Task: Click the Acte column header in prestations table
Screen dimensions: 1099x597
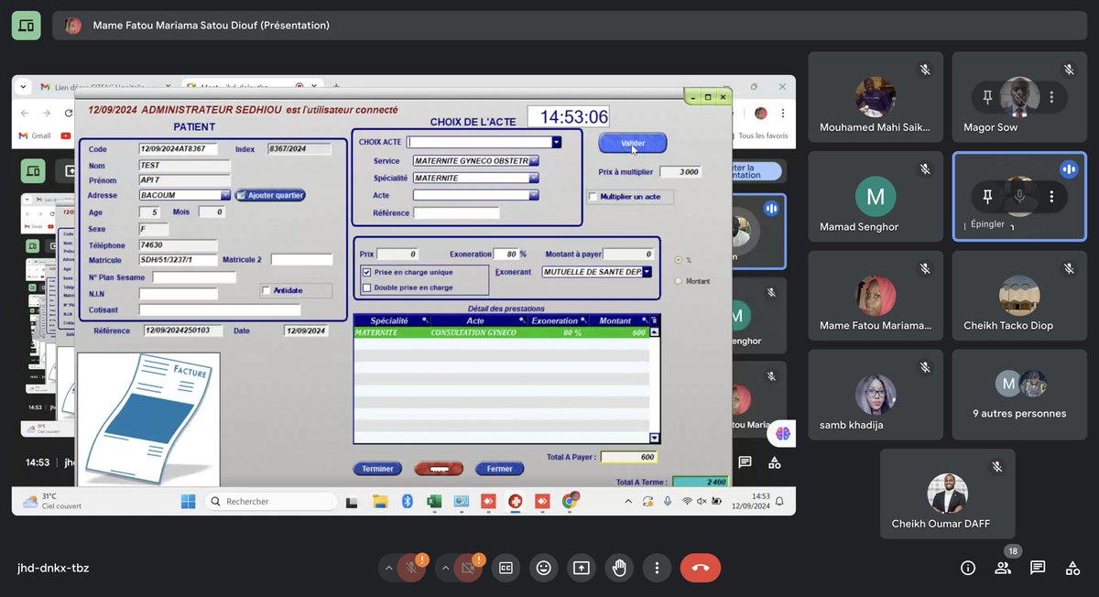Action: click(x=478, y=320)
